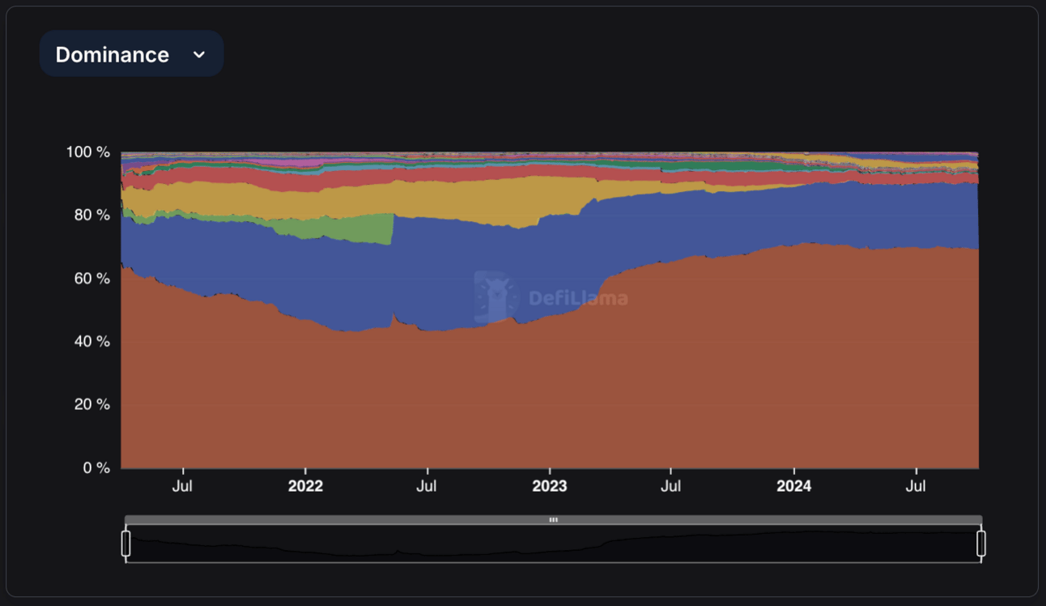
Task: Click the center grip of range bar
Action: [554, 520]
